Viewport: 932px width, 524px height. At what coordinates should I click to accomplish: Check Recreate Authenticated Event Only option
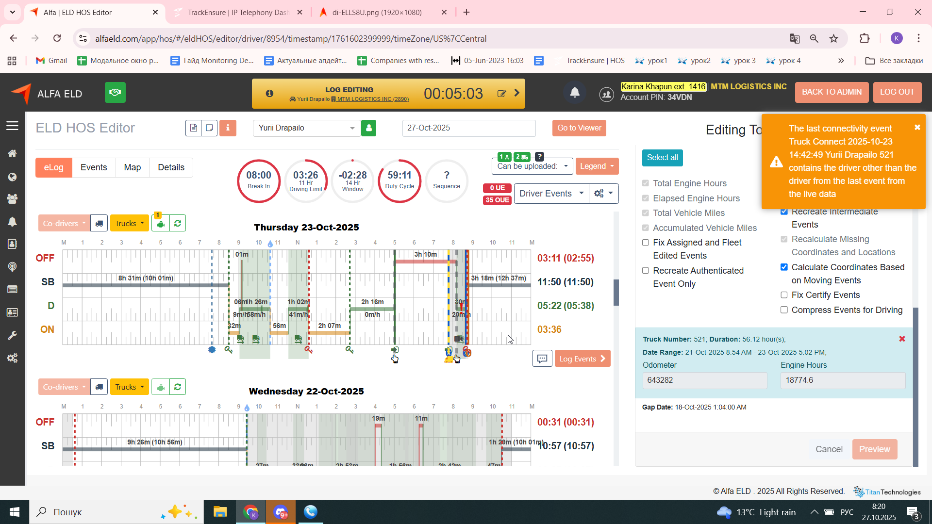(646, 271)
